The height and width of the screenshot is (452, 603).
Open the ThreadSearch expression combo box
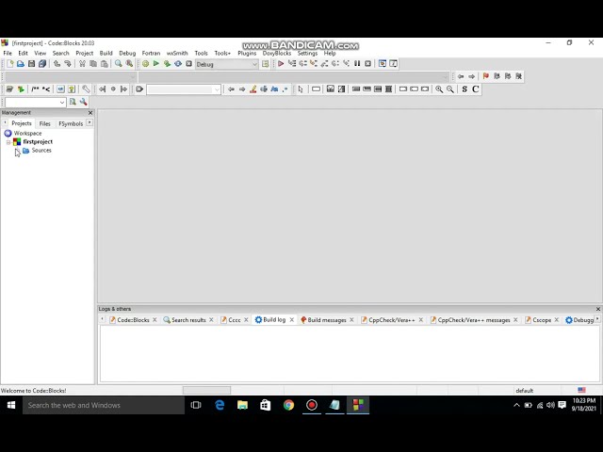35,103
